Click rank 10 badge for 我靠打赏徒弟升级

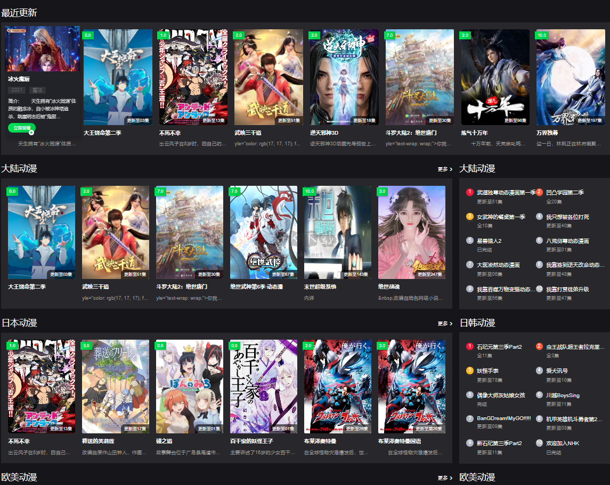(x=539, y=289)
